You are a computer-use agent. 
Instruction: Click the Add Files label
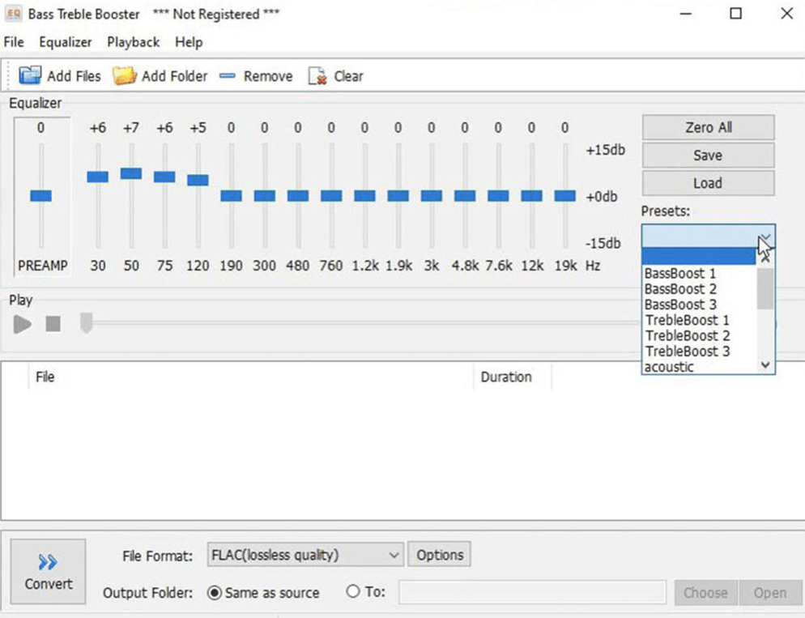[x=74, y=76]
